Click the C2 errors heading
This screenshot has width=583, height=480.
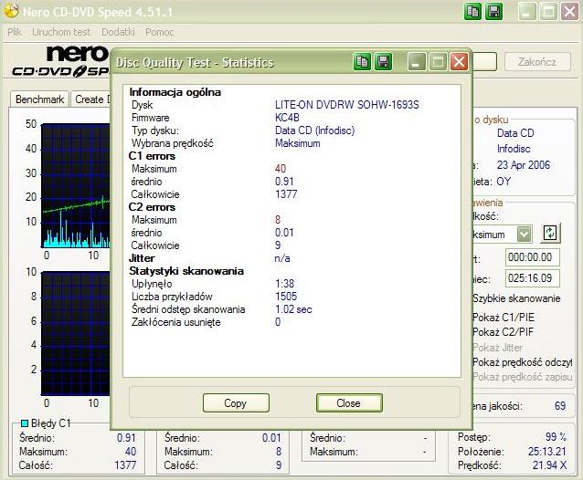(152, 207)
